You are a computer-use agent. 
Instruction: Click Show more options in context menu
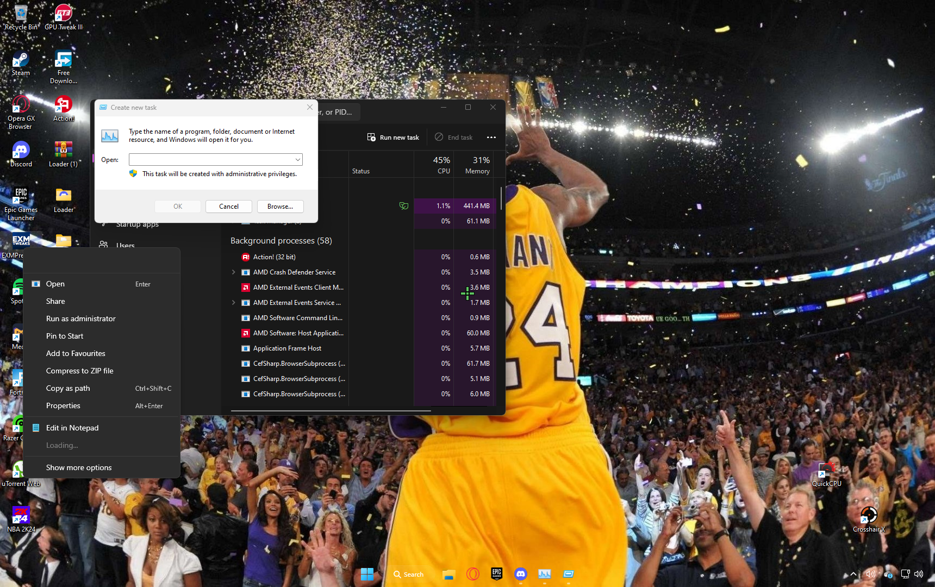coord(102,467)
